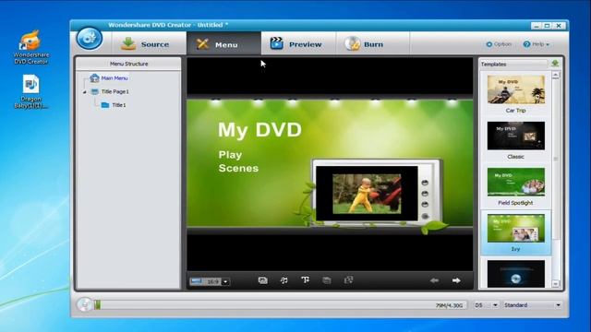
Task: Click the last icon in the preview toolbar group
Action: coord(348,280)
